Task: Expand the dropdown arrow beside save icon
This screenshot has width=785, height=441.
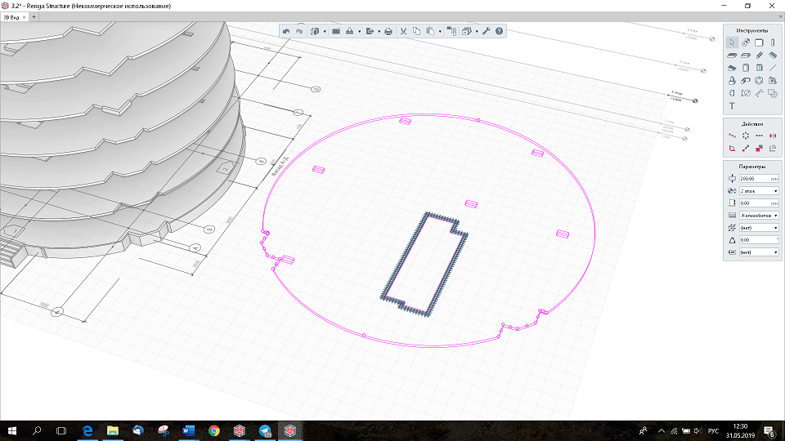Action: 360,32
